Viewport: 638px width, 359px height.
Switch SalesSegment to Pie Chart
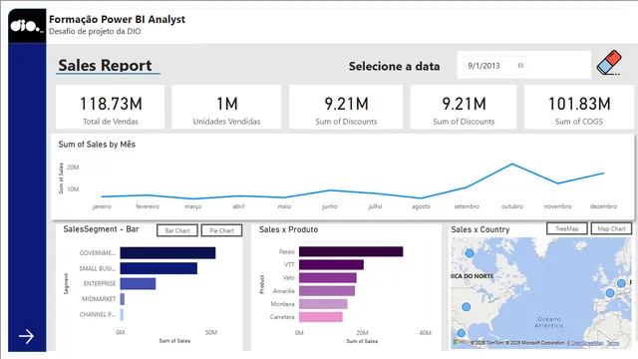pyautogui.click(x=221, y=230)
